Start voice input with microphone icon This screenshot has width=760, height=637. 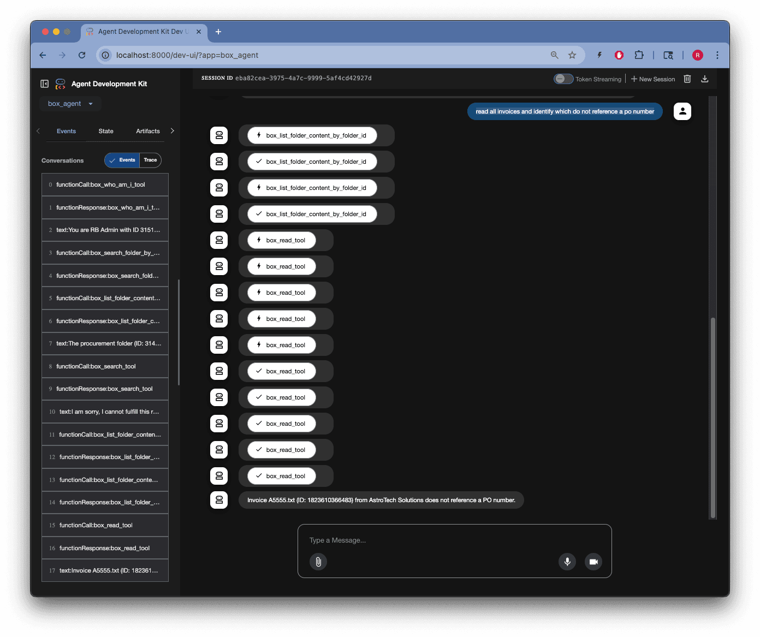[x=567, y=561]
